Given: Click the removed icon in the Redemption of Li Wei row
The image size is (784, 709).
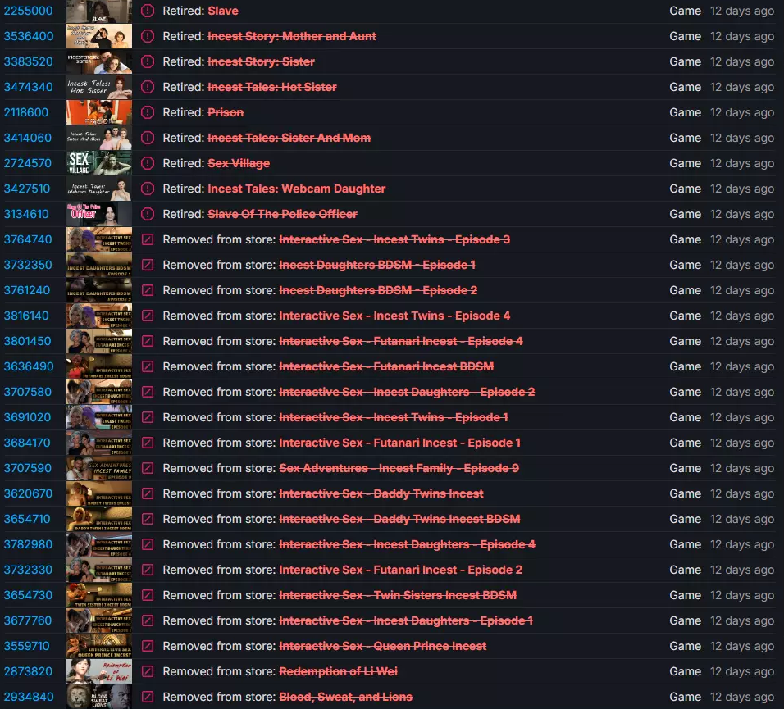Looking at the screenshot, I should click(148, 671).
